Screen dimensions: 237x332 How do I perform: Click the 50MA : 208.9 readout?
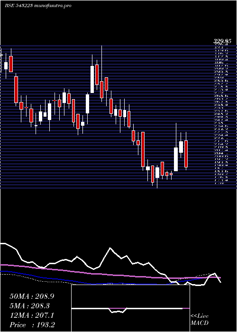coord(32,296)
